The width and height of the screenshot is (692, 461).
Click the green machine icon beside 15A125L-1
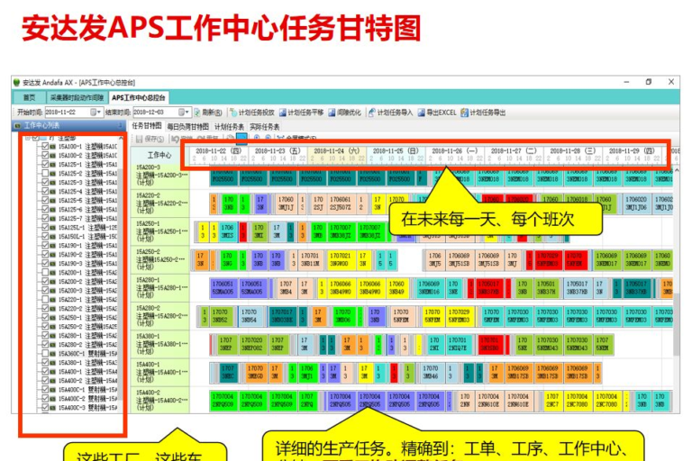pyautogui.click(x=52, y=228)
